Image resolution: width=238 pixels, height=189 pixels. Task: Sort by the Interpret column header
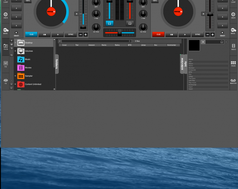coord(94,45)
